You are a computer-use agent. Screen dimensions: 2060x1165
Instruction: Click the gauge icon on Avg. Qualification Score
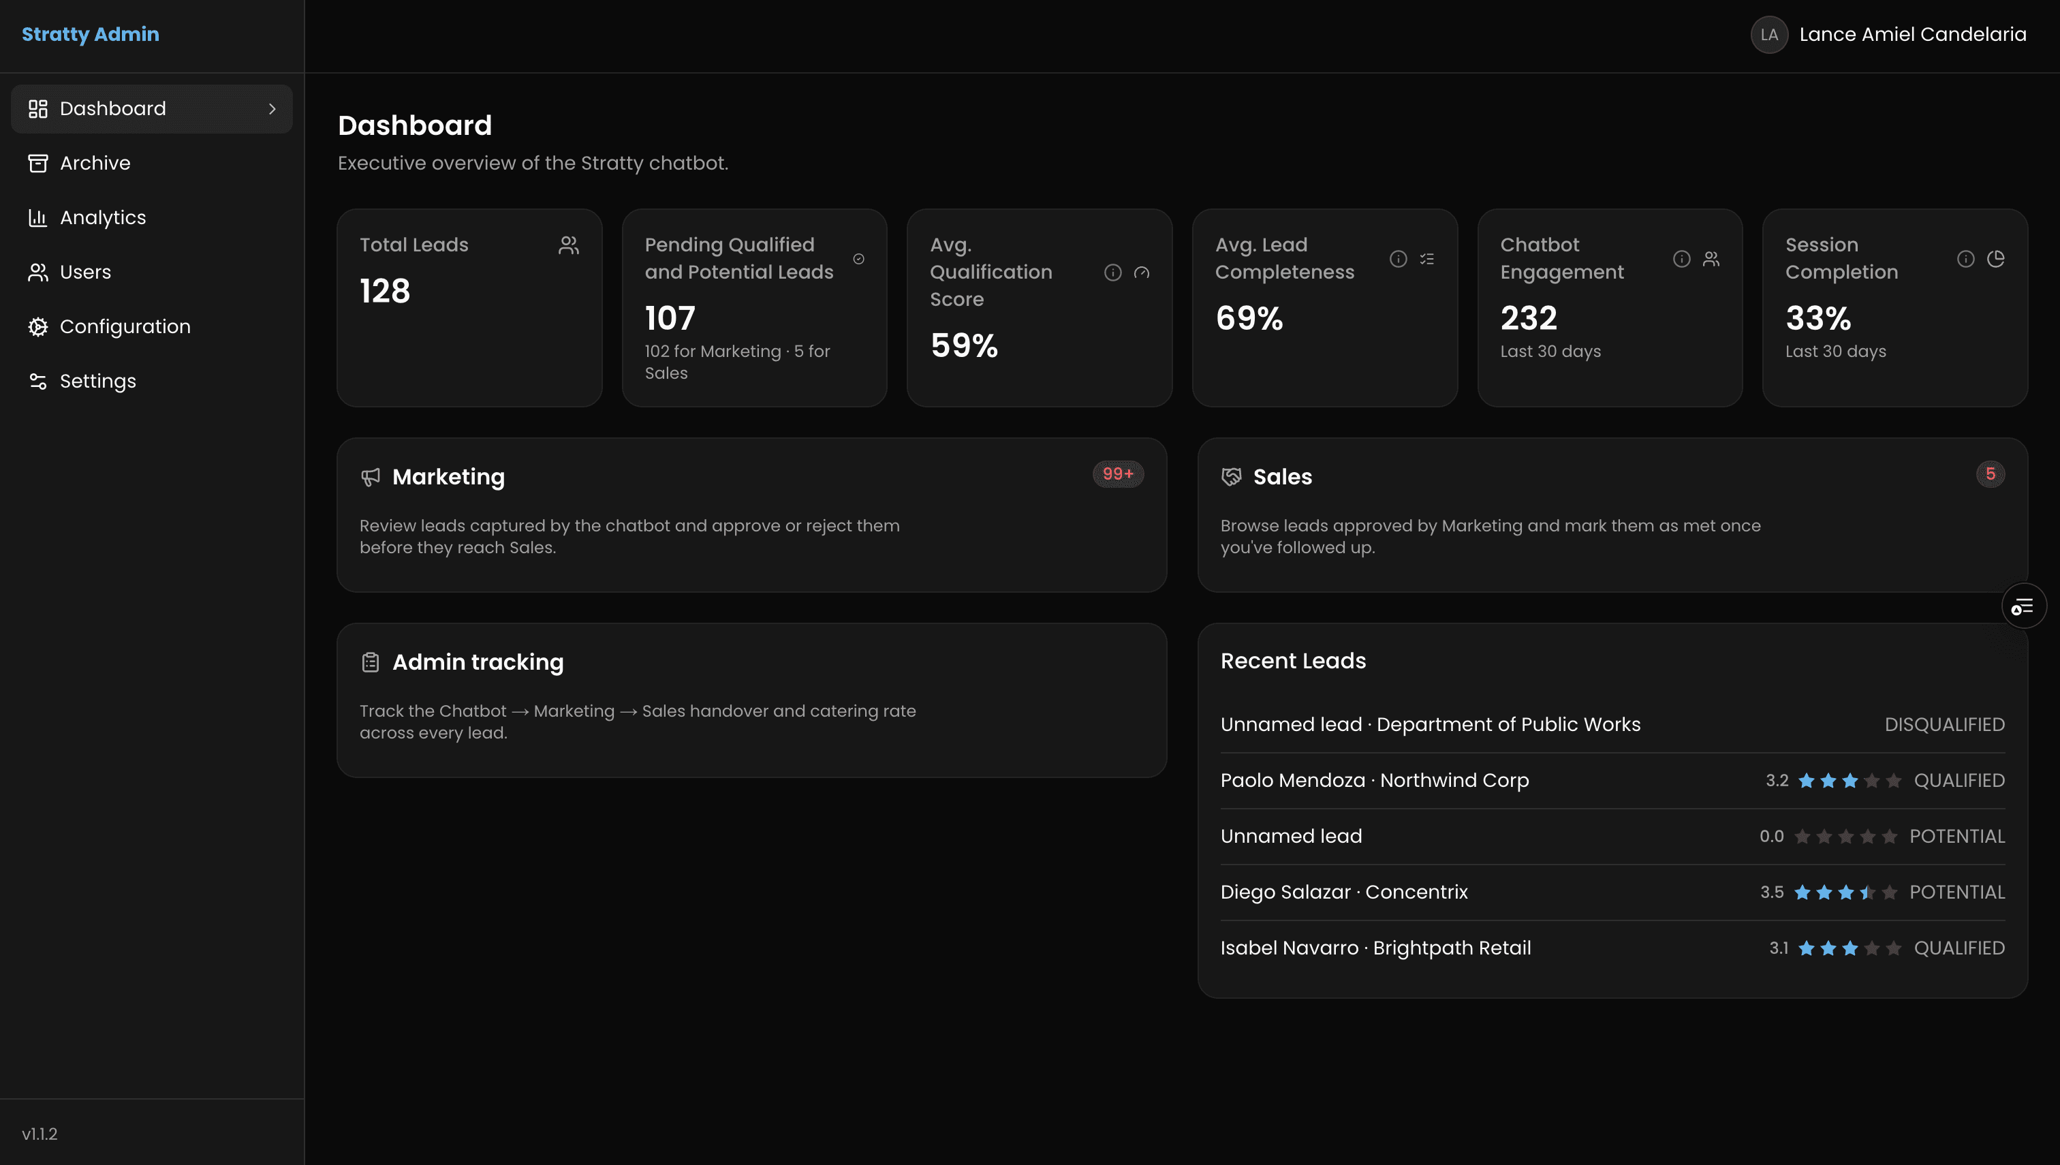[1142, 272]
